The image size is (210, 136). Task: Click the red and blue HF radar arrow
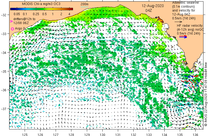(x=183, y=37)
